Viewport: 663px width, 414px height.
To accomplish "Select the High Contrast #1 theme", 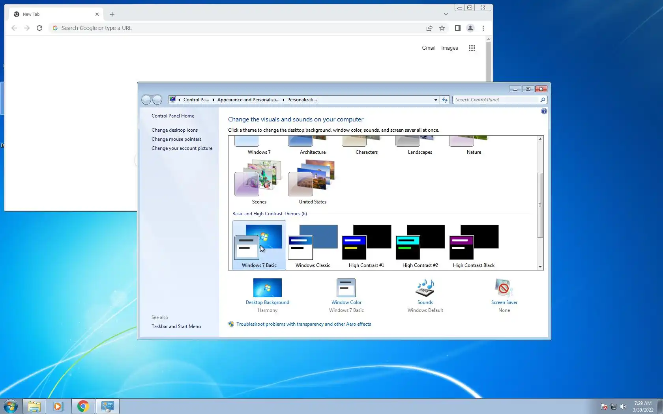I will point(366,245).
